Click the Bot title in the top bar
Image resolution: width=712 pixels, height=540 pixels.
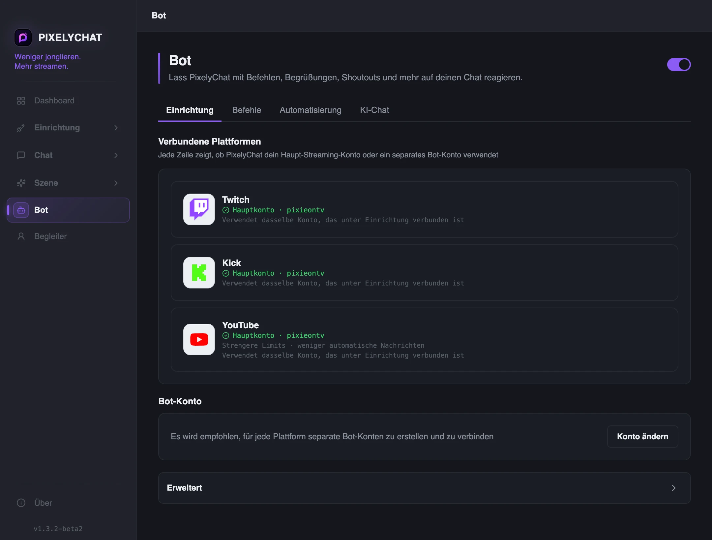tap(159, 15)
